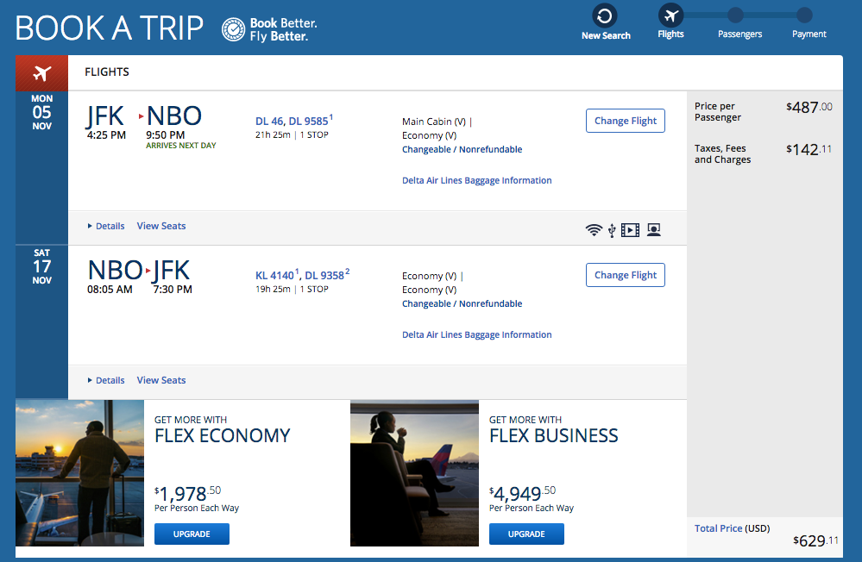Screen dimensions: 862x562
Task: Click the USB power amenity icon
Action: (x=612, y=230)
